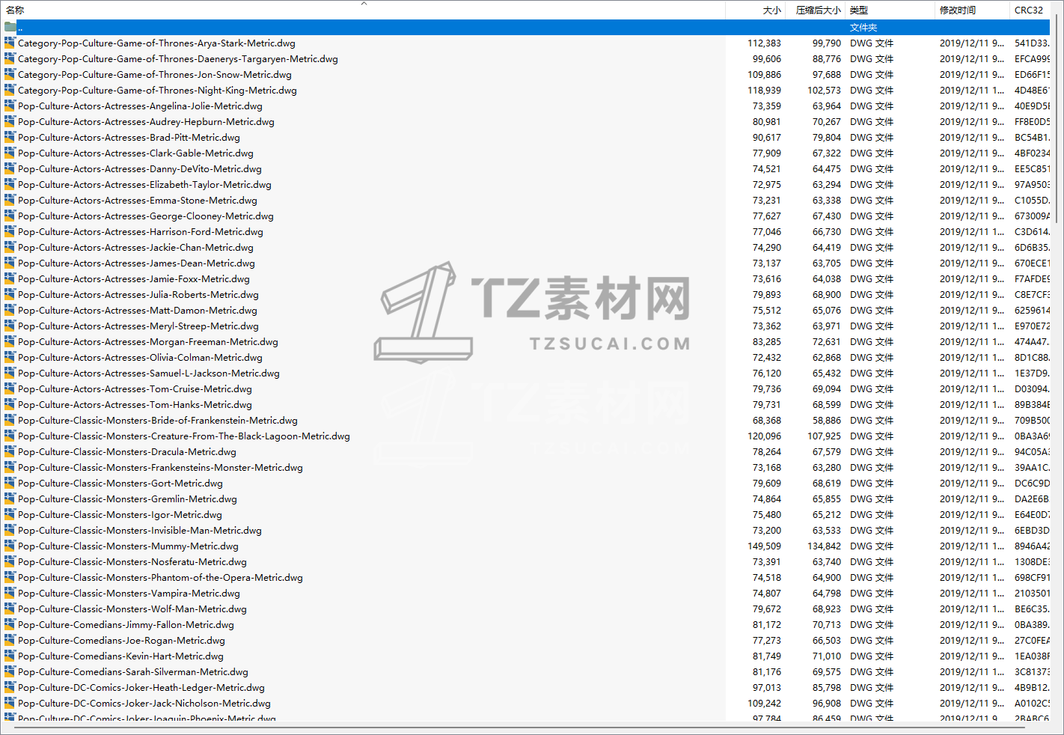1064x735 pixels.
Task: Click the file icon for Emma-Stone-Metric.dwg
Action: [x=10, y=201]
